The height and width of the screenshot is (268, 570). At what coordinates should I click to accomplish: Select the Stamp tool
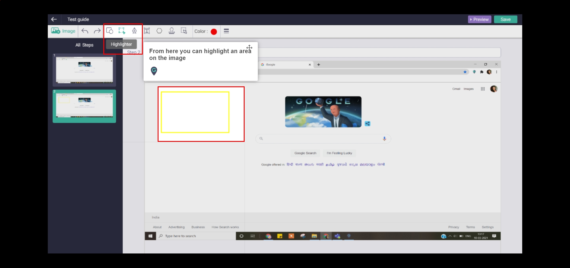[172, 31]
